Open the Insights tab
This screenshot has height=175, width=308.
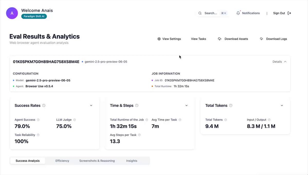132,161
